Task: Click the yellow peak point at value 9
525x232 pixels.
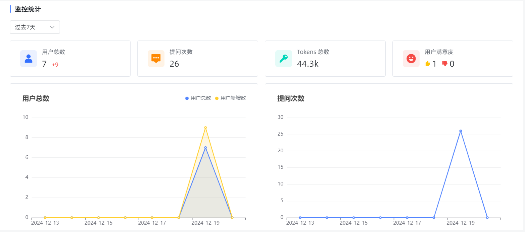Action: click(205, 128)
